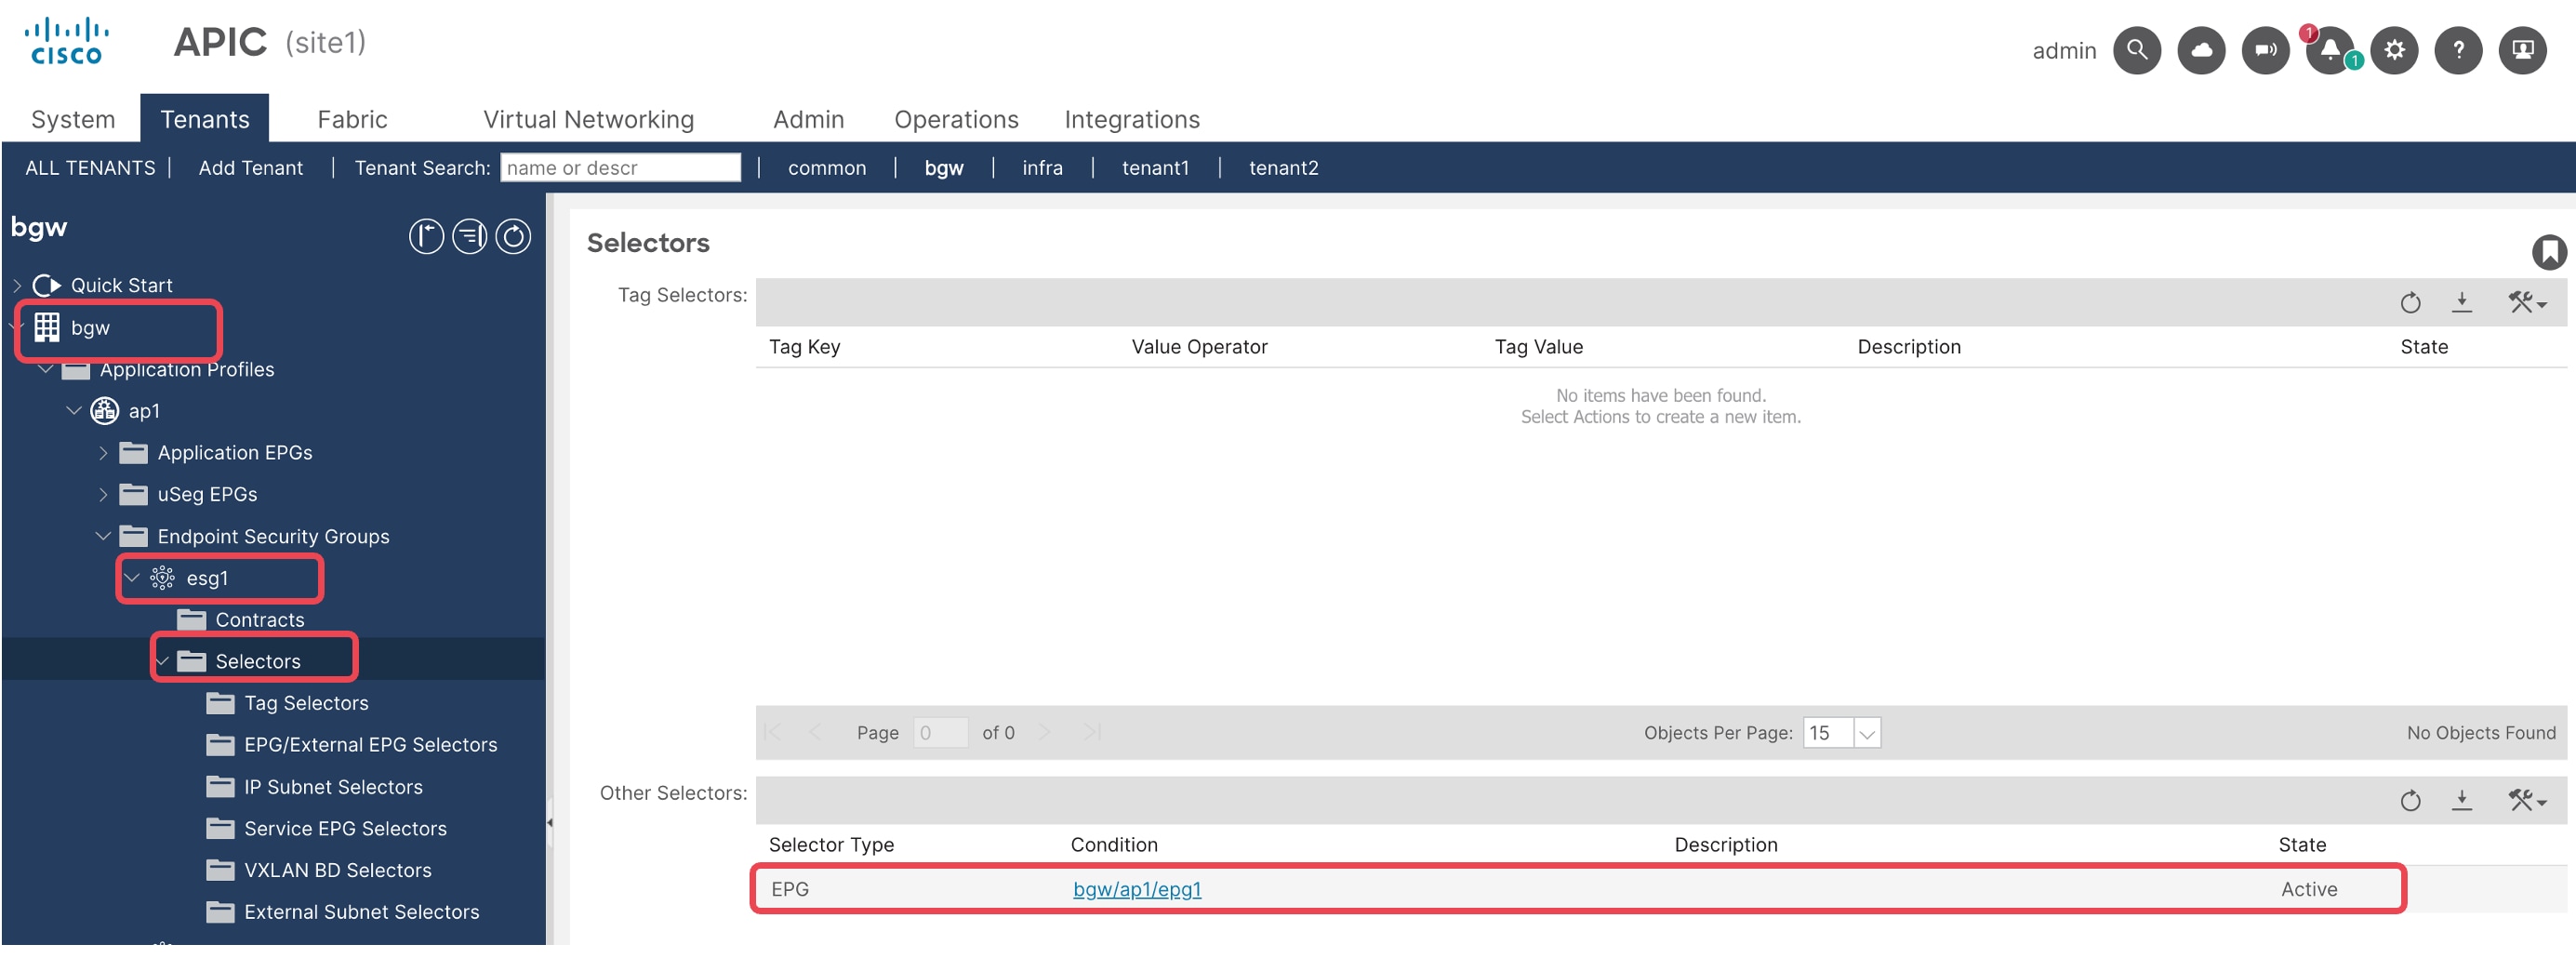Click the Application Profiles folder icon
The image size is (2576, 958).
[x=76, y=371]
